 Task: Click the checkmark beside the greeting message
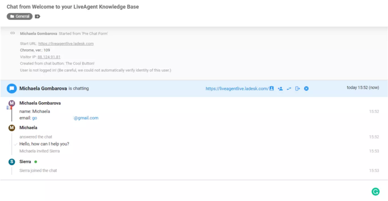[x=16, y=144]
